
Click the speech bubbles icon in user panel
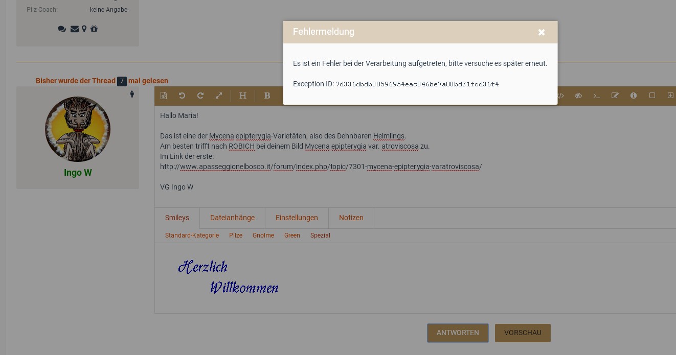[62, 29]
